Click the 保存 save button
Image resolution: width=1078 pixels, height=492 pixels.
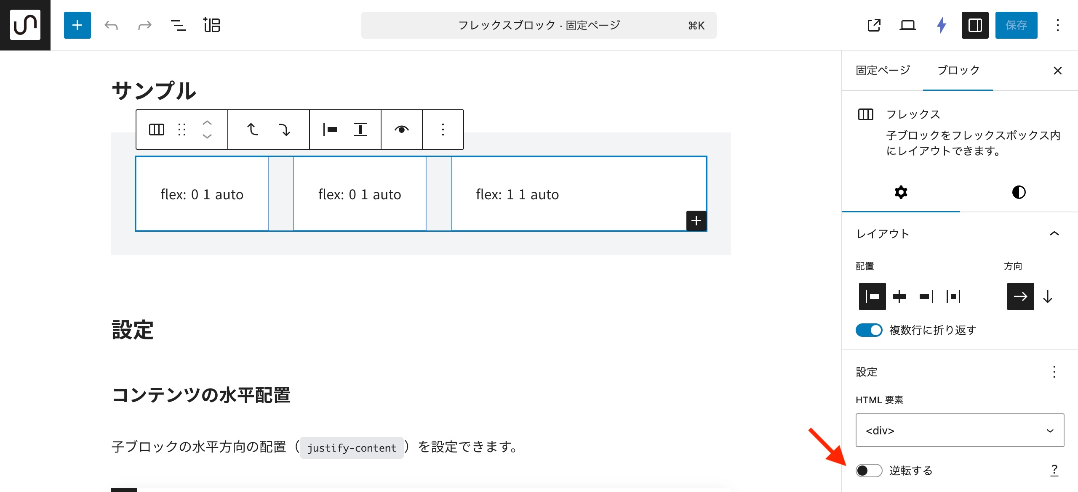pyautogui.click(x=1016, y=25)
